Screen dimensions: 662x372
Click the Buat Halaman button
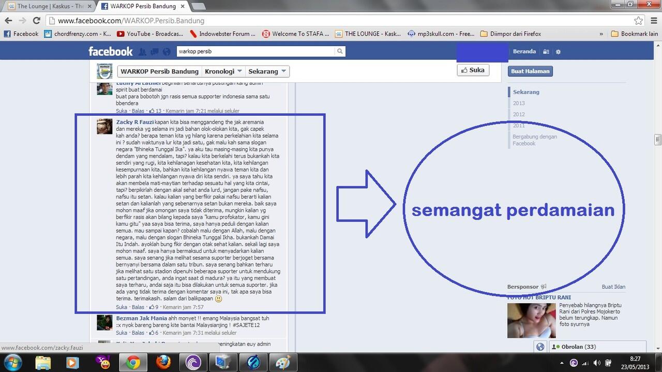pos(530,71)
